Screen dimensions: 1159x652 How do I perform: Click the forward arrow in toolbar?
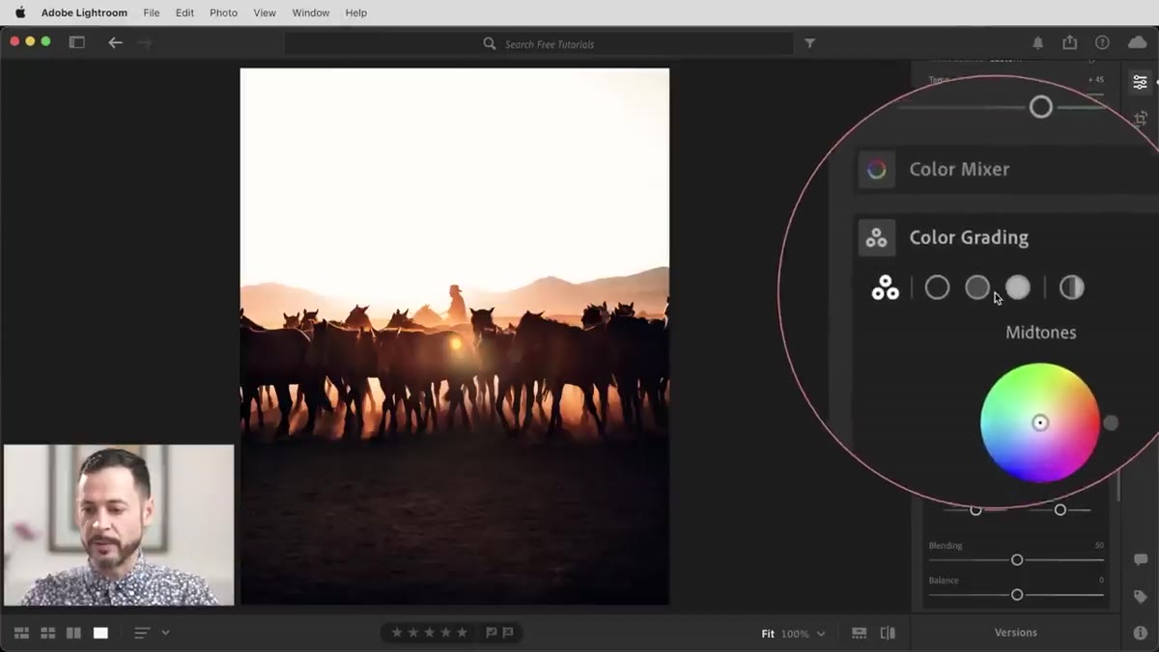pyautogui.click(x=145, y=42)
